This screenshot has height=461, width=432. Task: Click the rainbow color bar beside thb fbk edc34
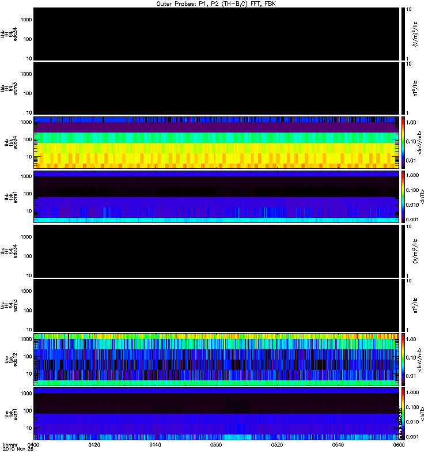403,142
